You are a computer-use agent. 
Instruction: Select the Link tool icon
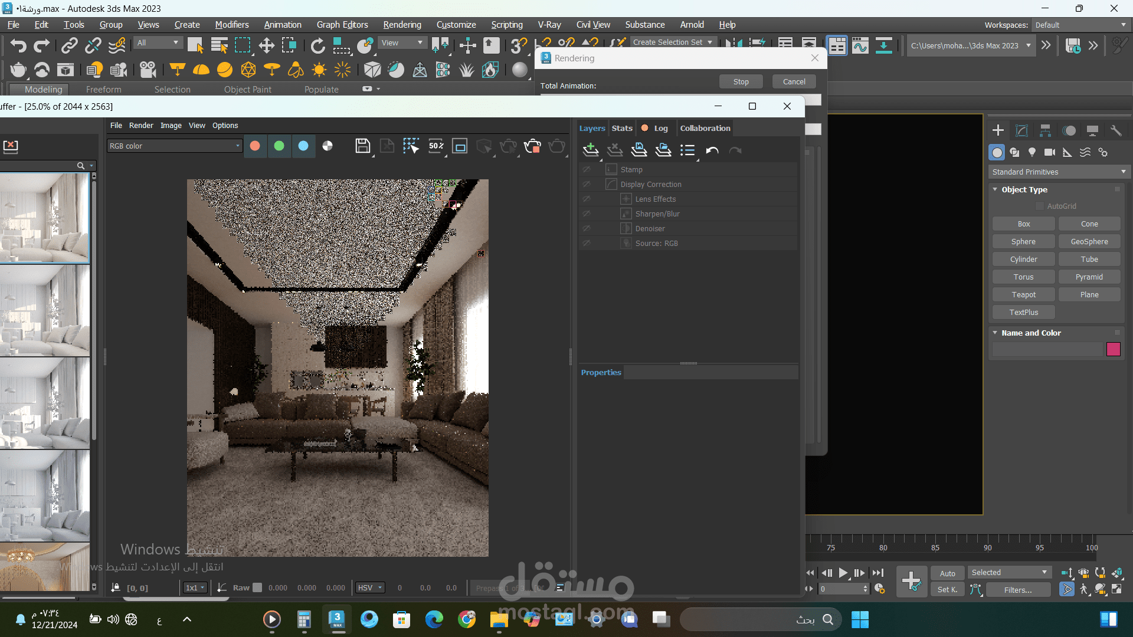(70, 45)
